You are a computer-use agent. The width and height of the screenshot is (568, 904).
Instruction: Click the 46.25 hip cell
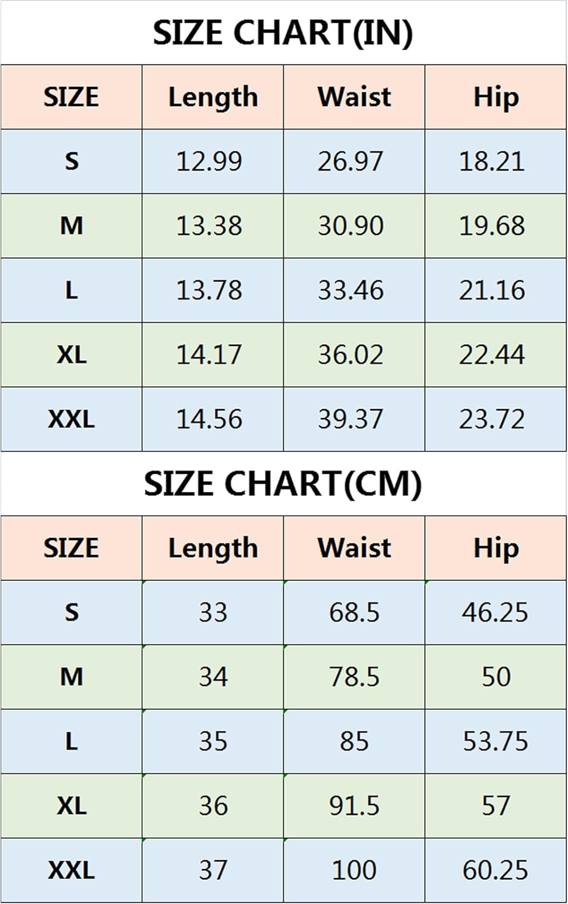tap(496, 612)
